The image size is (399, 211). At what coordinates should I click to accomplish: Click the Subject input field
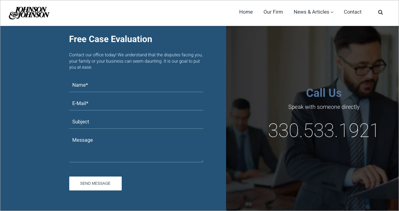(x=136, y=122)
